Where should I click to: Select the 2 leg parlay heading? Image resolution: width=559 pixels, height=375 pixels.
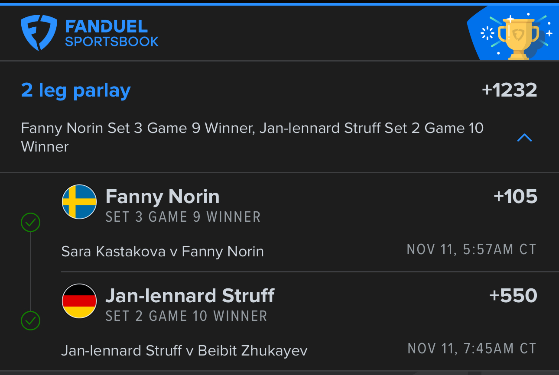pyautogui.click(x=76, y=91)
